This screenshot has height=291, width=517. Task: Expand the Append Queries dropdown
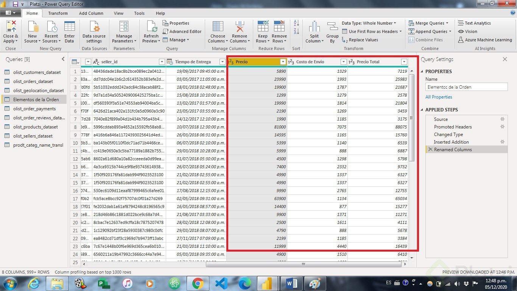[430, 31]
